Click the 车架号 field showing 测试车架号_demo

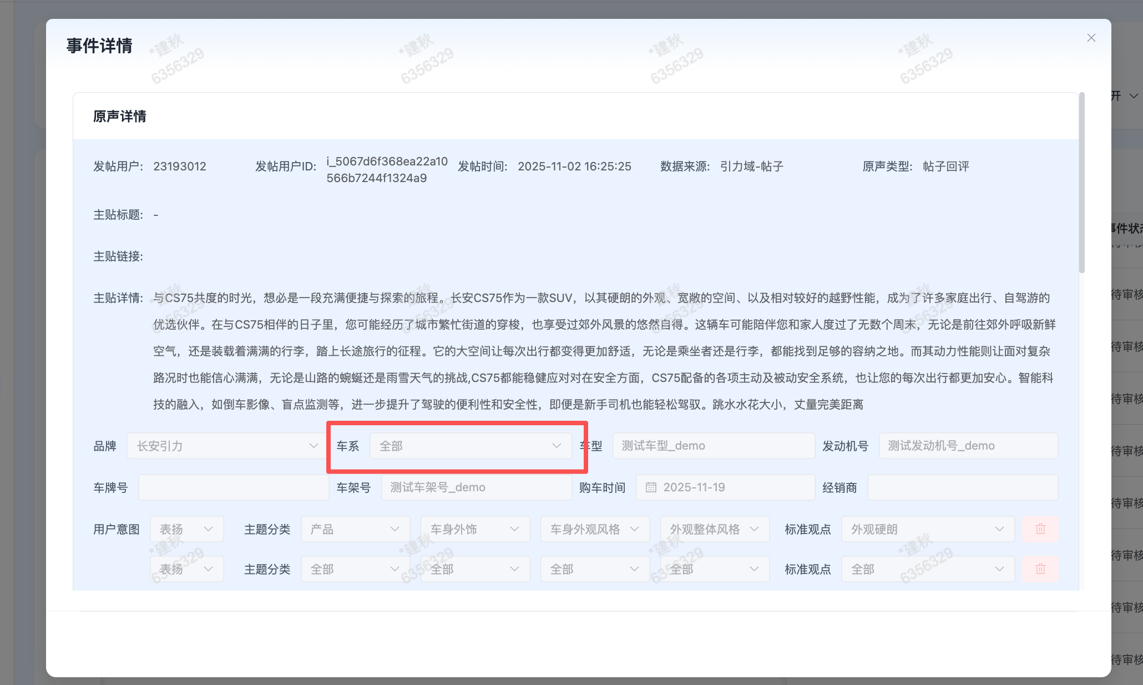click(476, 487)
